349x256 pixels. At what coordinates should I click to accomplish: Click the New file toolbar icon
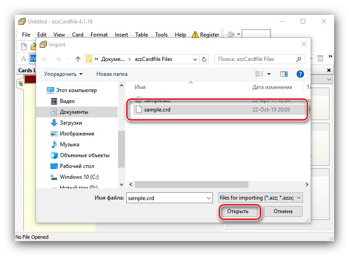[24, 47]
